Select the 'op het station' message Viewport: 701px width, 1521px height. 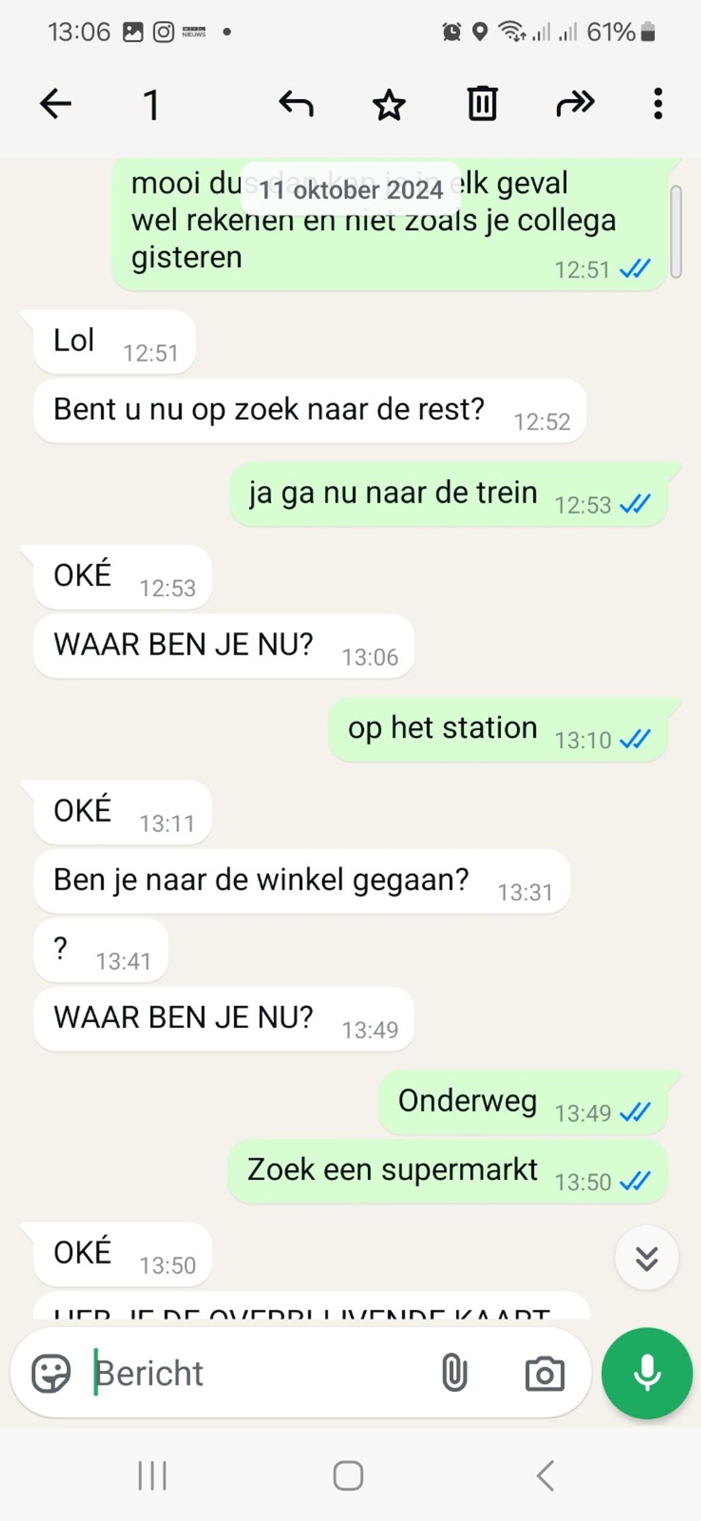click(x=498, y=729)
